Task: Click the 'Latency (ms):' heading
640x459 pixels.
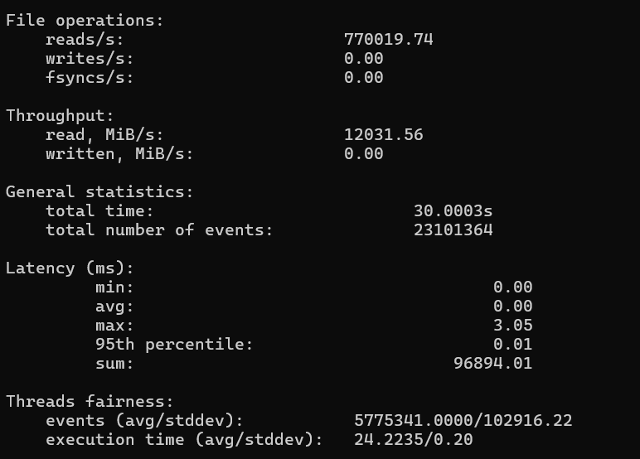Action: [70, 268]
